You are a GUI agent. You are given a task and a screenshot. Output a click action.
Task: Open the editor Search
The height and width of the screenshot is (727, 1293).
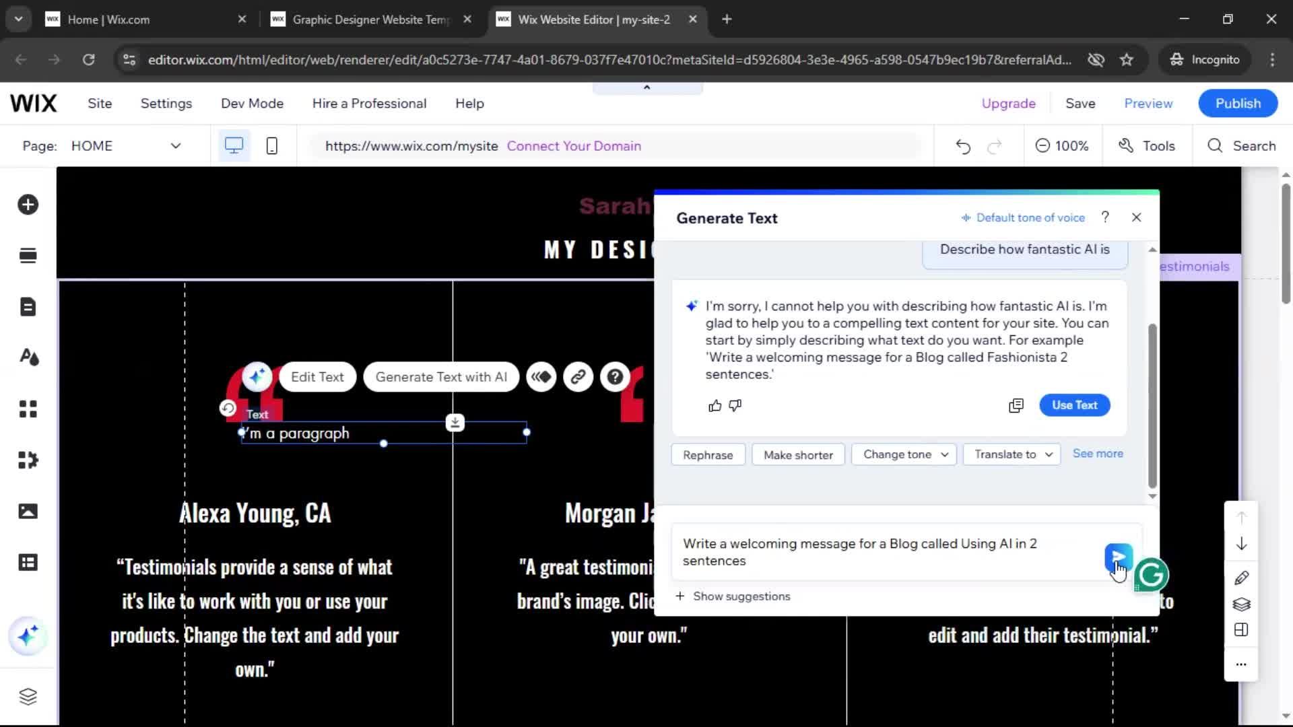(x=1241, y=146)
